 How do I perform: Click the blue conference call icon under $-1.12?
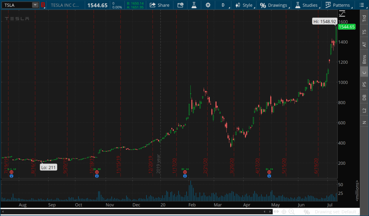pyautogui.click(x=11, y=176)
